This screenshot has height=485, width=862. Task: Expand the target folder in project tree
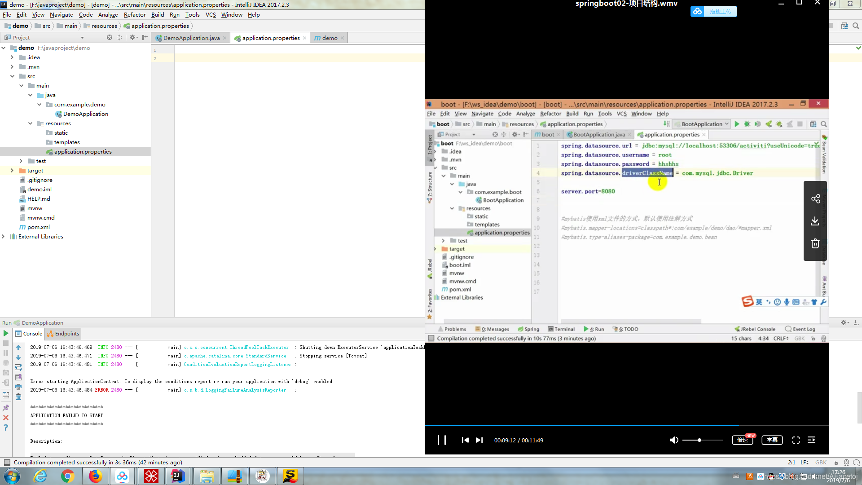(x=12, y=171)
